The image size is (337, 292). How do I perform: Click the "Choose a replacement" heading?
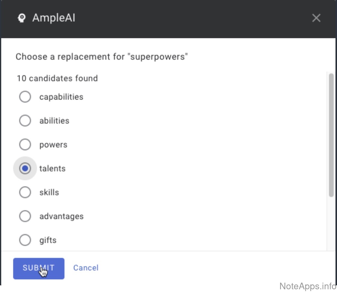(102, 57)
